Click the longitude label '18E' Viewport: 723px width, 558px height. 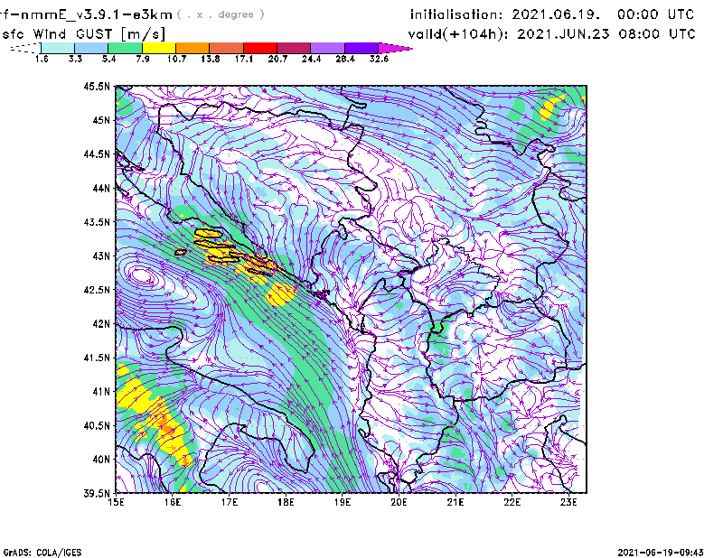pyautogui.click(x=286, y=502)
